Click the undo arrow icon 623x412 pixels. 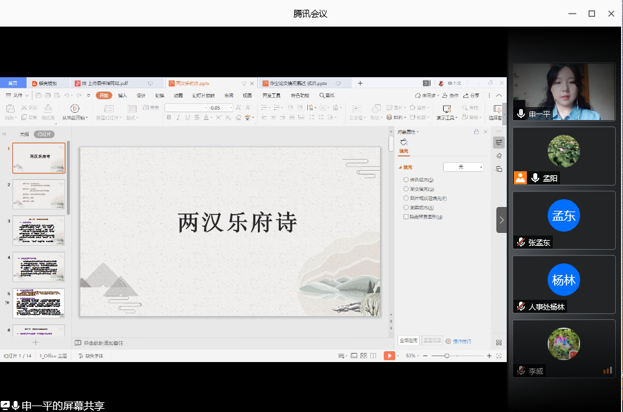pyautogui.click(x=67, y=95)
